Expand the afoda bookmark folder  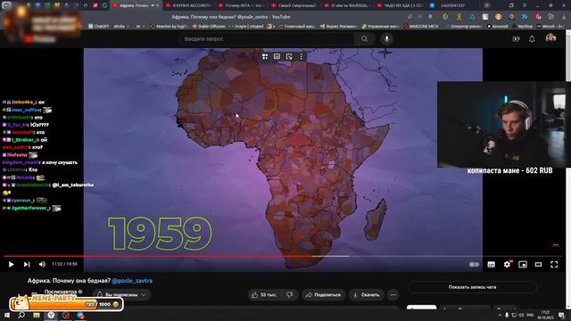pos(121,26)
